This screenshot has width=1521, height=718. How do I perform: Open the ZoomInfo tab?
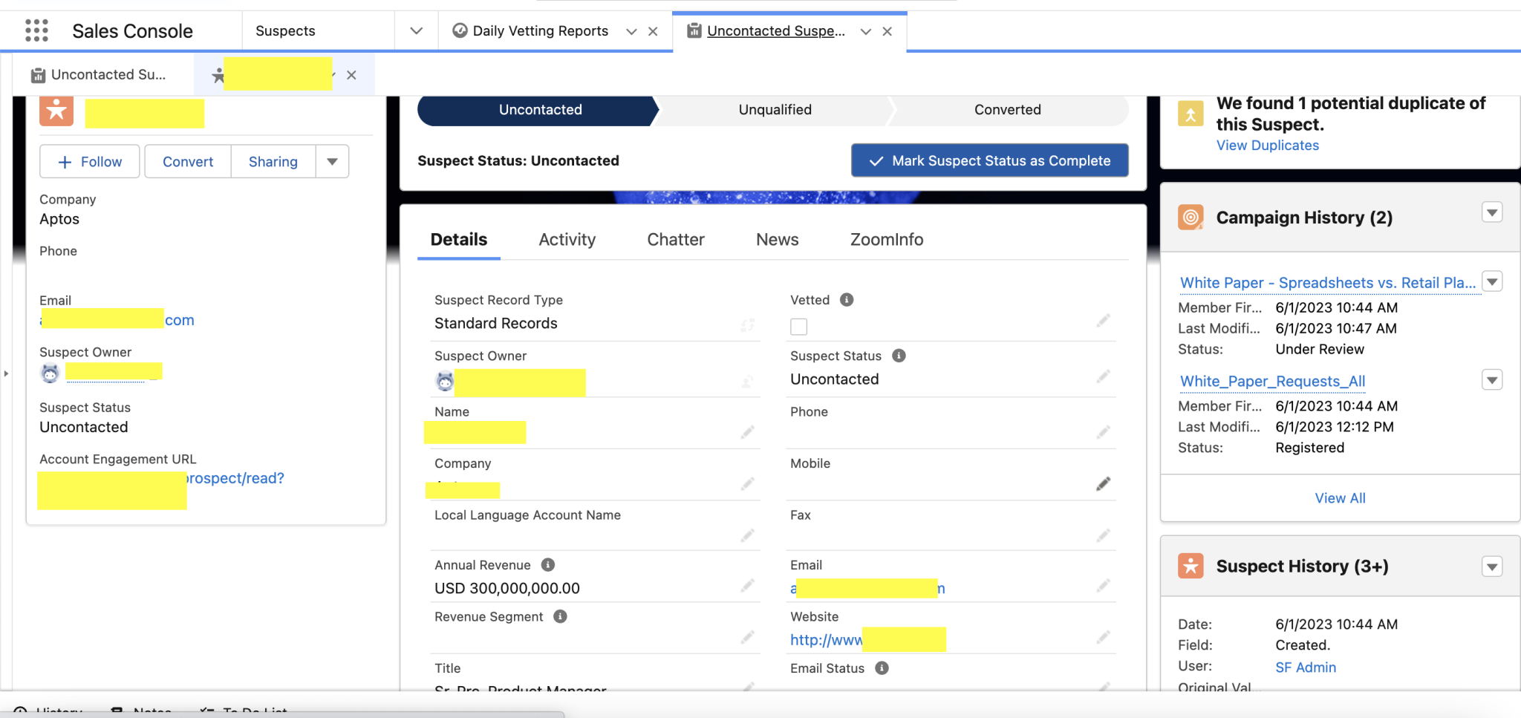pyautogui.click(x=886, y=240)
